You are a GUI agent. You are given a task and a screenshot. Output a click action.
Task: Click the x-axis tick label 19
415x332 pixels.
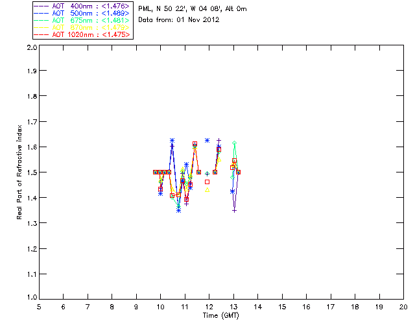pyautogui.click(x=379, y=307)
